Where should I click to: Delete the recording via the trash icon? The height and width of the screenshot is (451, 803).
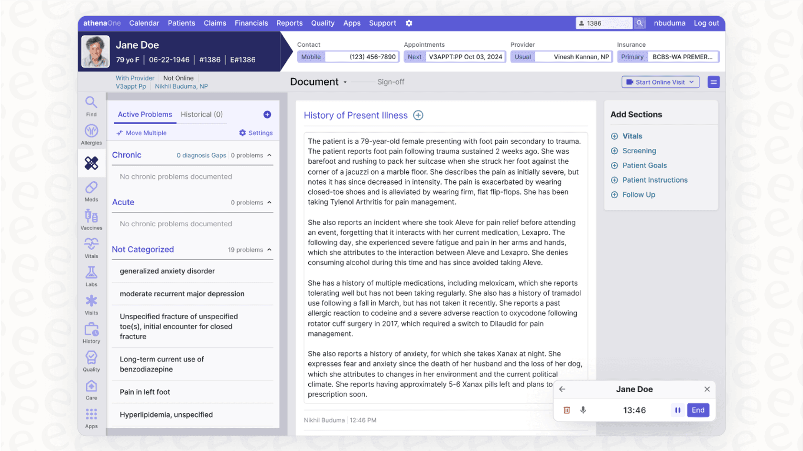(x=567, y=410)
